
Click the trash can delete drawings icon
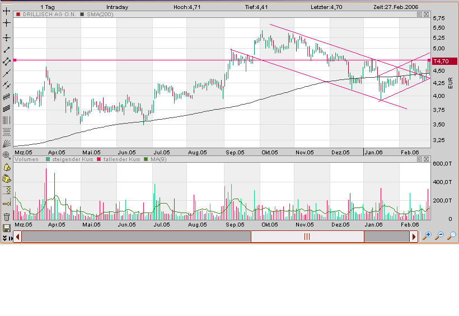[7, 217]
